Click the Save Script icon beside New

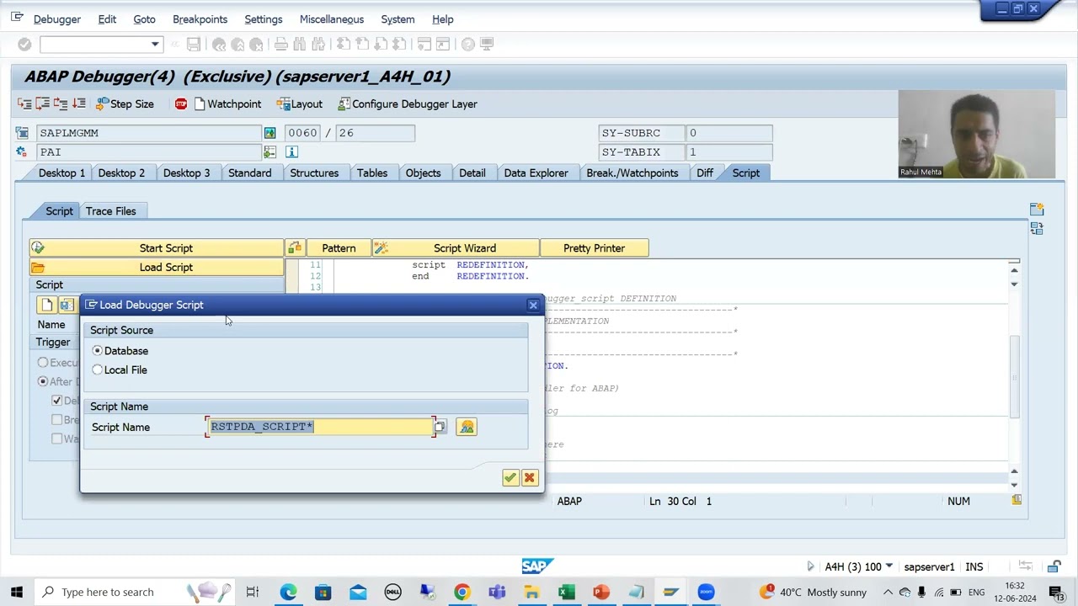tap(67, 305)
